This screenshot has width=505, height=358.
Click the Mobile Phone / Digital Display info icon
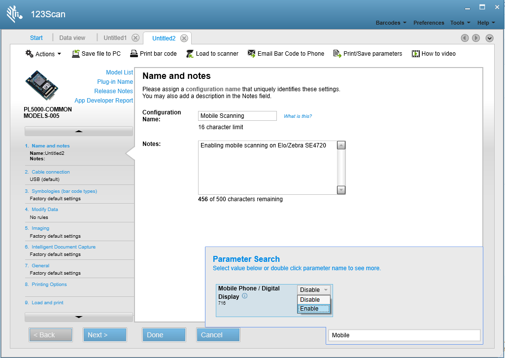(245, 296)
